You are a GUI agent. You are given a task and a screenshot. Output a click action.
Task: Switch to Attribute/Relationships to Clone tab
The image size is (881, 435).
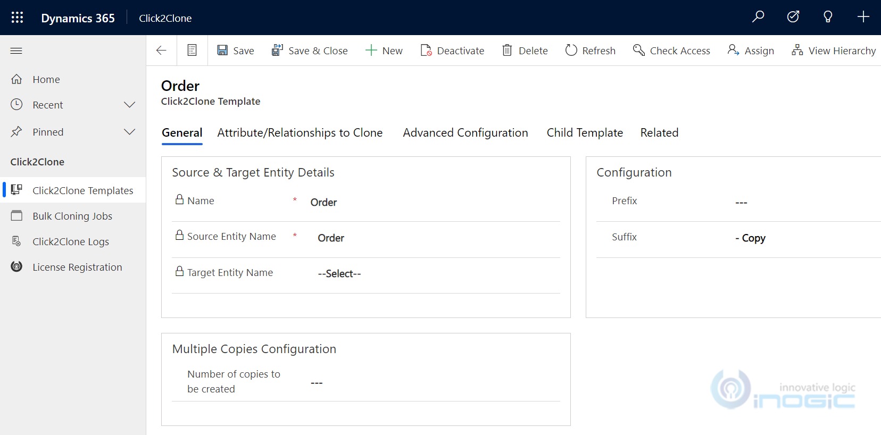[x=300, y=133]
